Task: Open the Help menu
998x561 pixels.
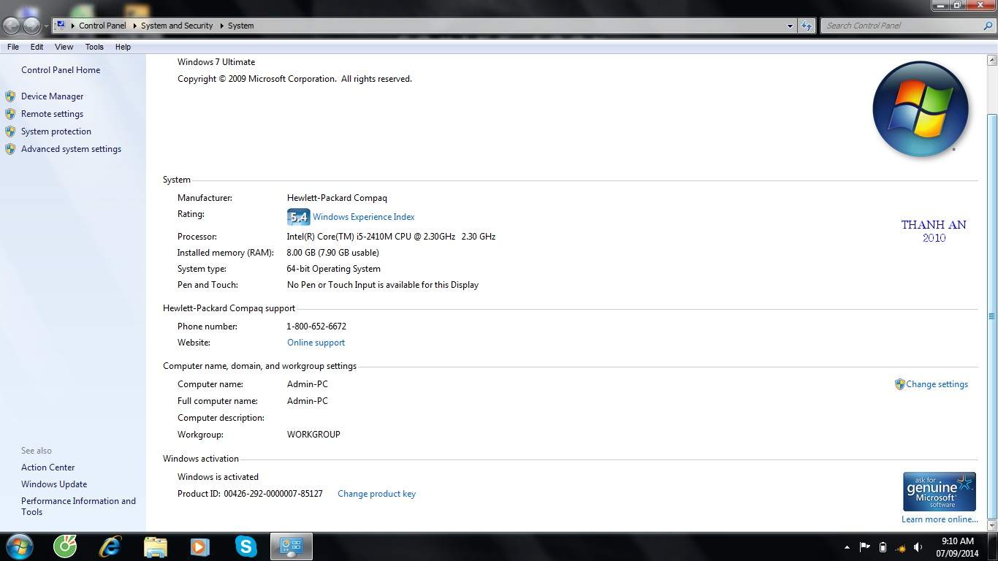Action: 123,47
